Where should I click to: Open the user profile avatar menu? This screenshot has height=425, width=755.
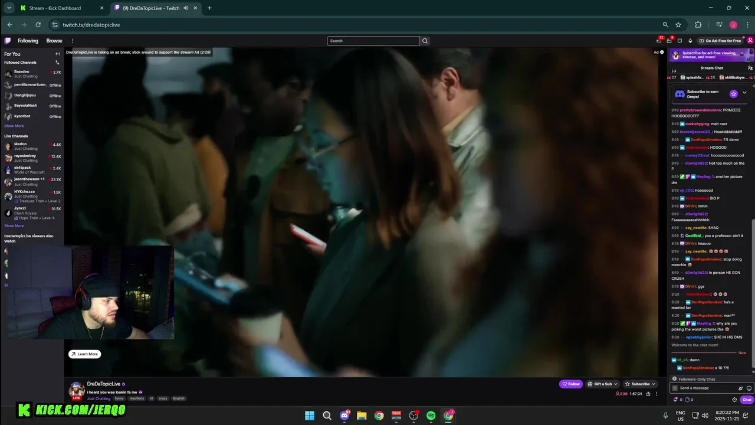click(750, 41)
